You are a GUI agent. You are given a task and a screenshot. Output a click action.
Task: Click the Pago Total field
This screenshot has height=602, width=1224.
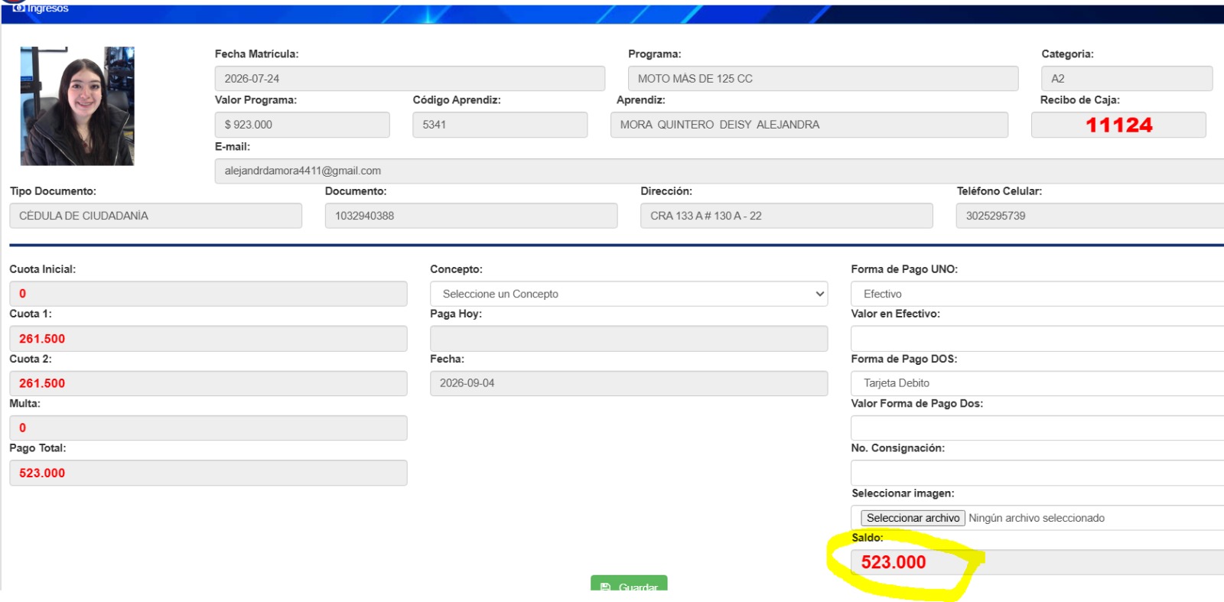click(x=208, y=473)
